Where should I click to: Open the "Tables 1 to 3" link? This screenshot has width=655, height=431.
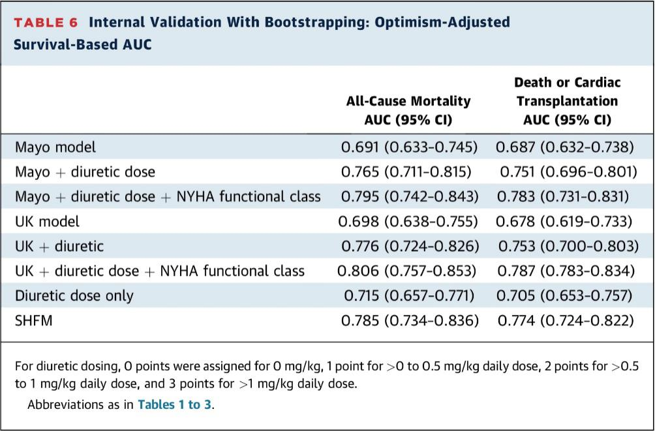(174, 404)
